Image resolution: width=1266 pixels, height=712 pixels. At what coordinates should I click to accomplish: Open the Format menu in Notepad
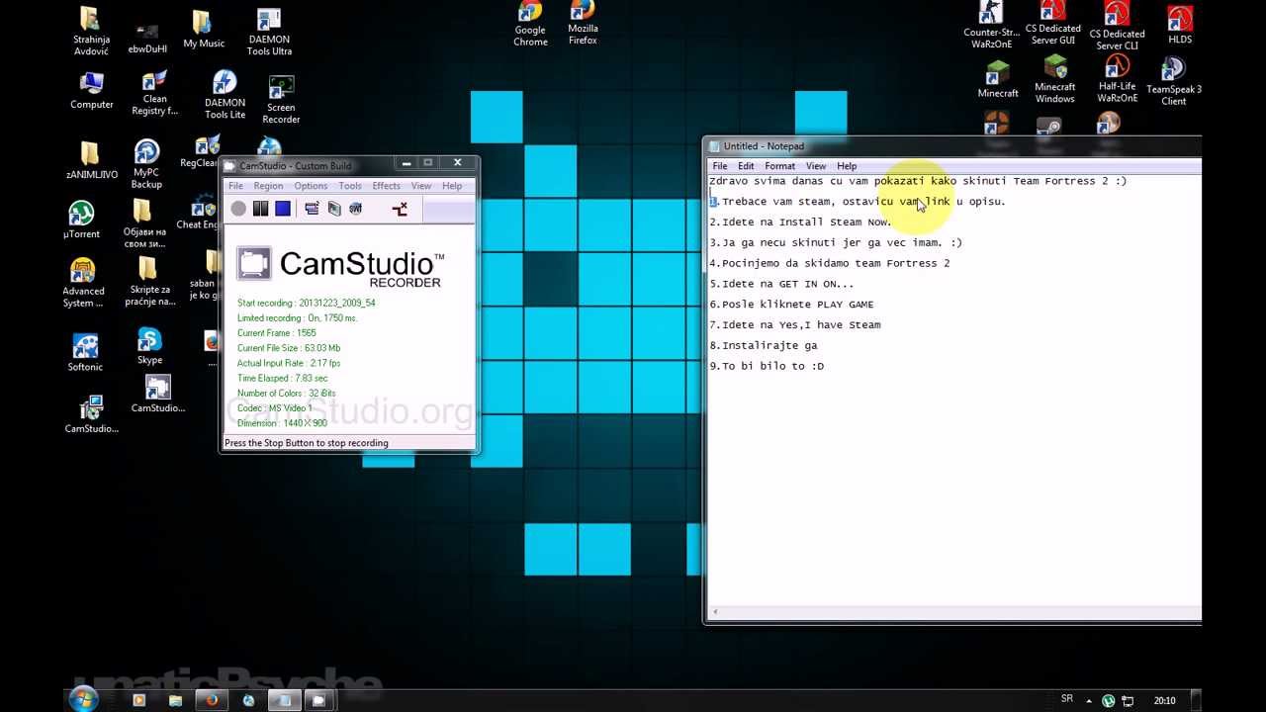point(779,166)
